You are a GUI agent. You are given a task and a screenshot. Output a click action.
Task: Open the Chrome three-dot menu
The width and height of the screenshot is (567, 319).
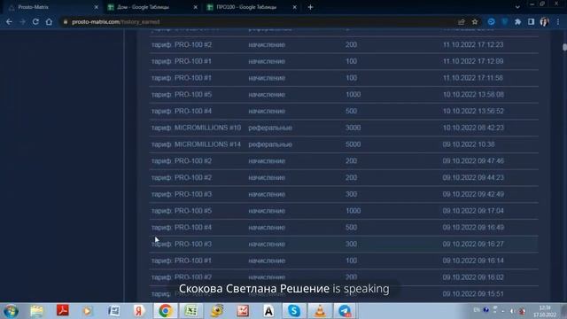(x=558, y=22)
